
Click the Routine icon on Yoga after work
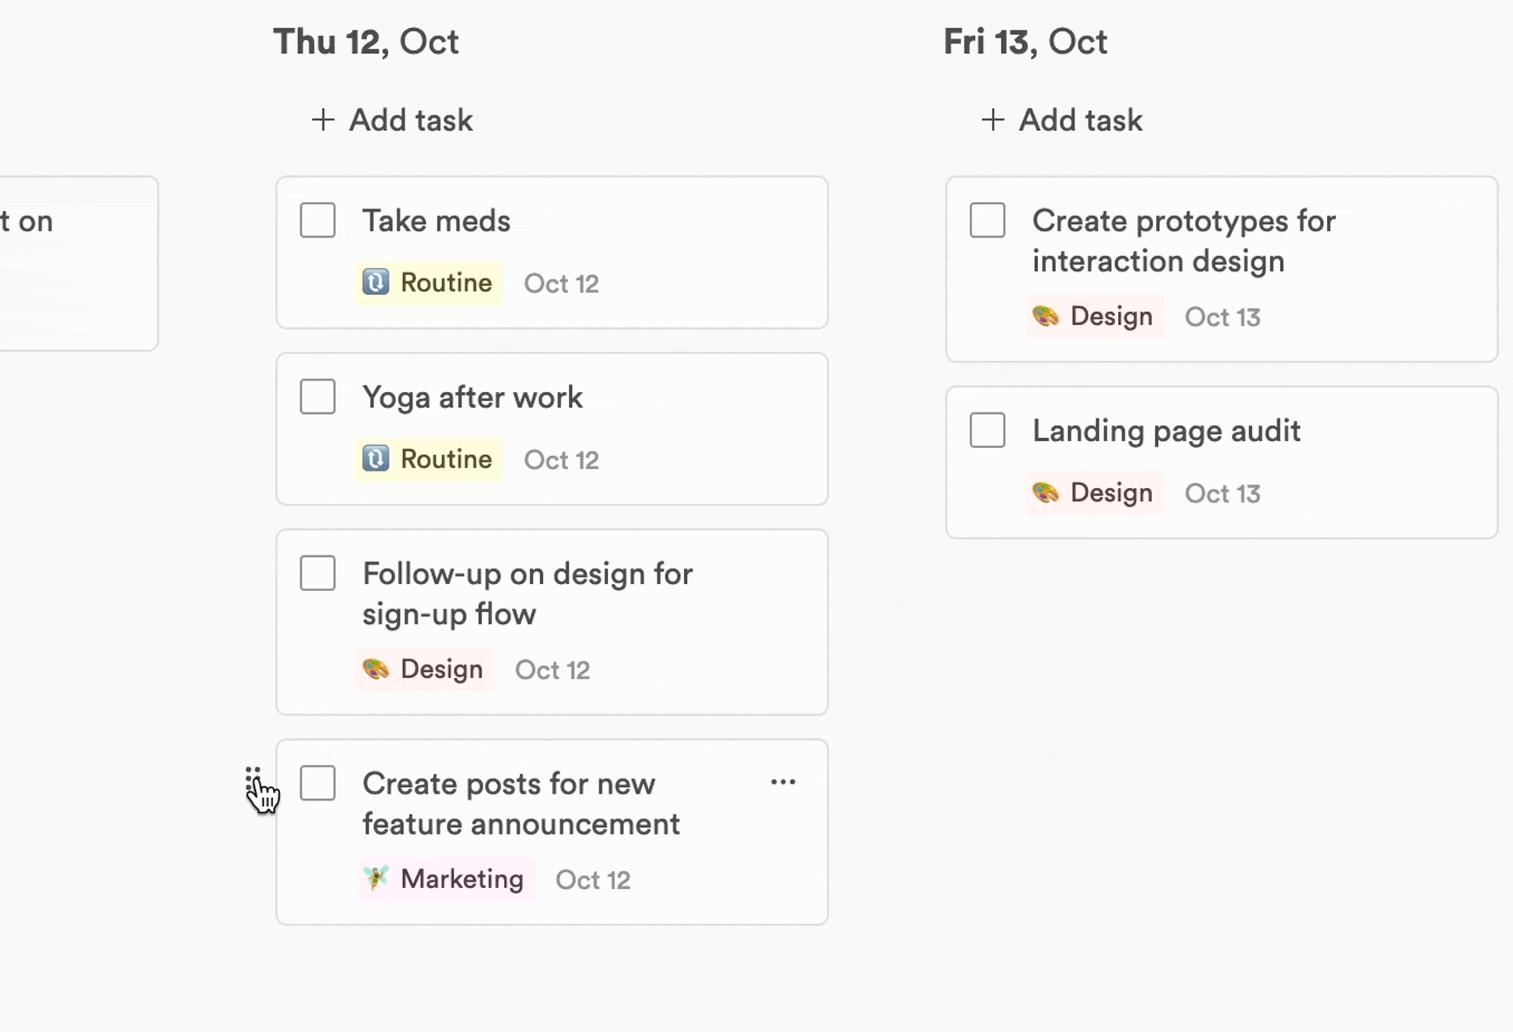376,458
